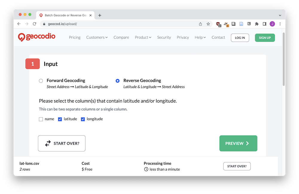This screenshot has height=194, width=299.
Task: Expand the Product dropdown menu
Action: (143, 37)
